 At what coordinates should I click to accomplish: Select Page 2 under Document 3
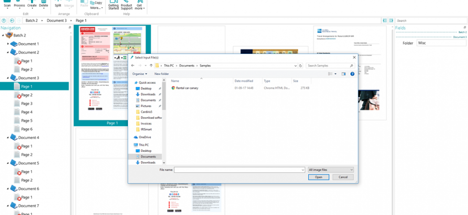coord(27,95)
